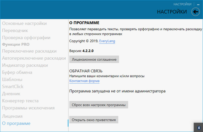Go to Конвертер текста settings

[20, 101]
